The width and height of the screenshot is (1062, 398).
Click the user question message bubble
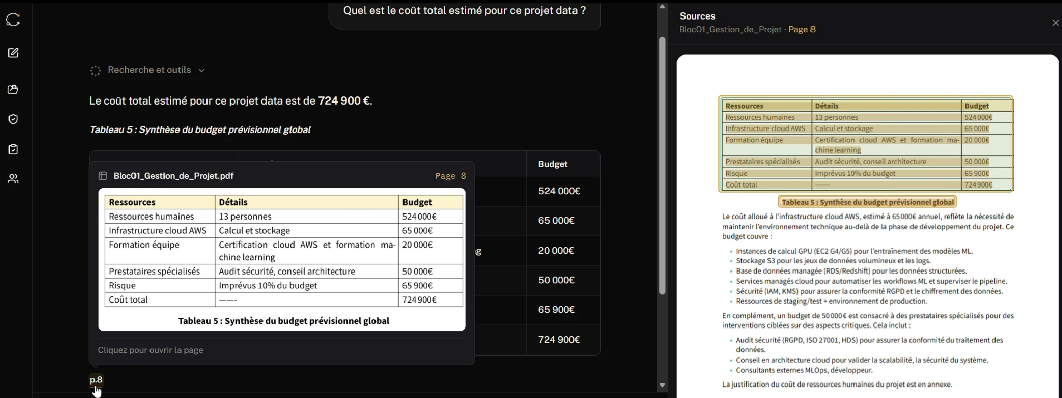(x=464, y=14)
